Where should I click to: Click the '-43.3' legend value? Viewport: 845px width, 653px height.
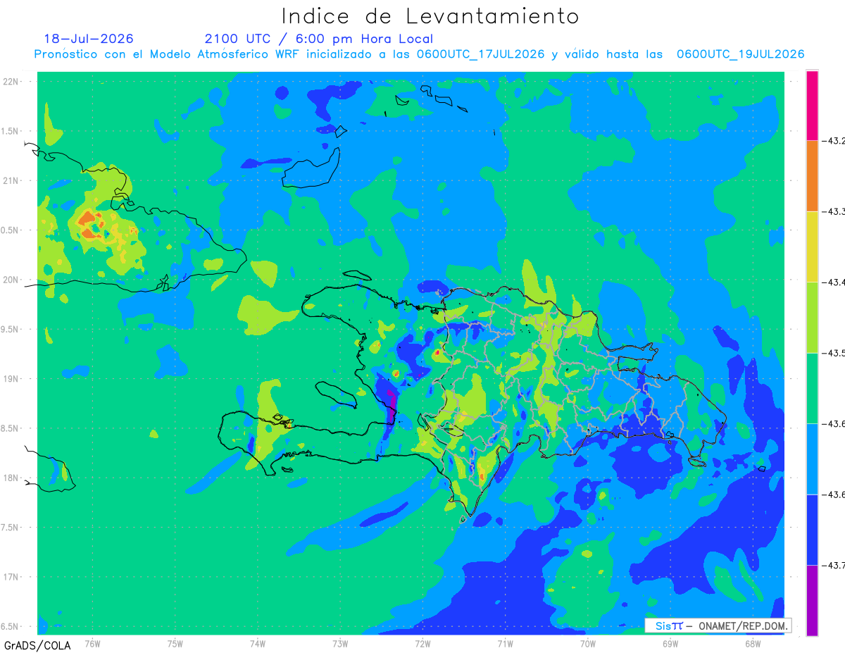click(834, 211)
